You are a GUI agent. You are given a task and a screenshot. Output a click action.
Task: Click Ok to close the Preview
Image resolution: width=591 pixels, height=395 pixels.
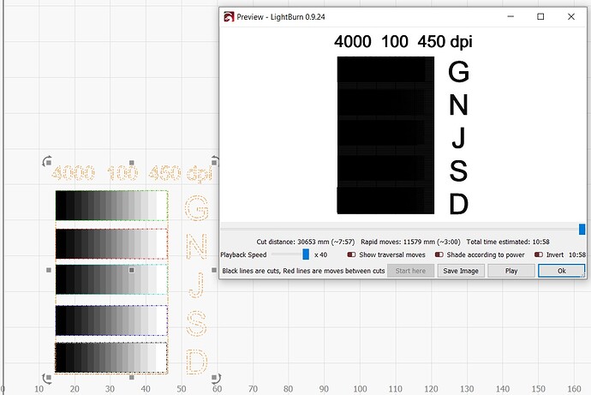pos(562,271)
